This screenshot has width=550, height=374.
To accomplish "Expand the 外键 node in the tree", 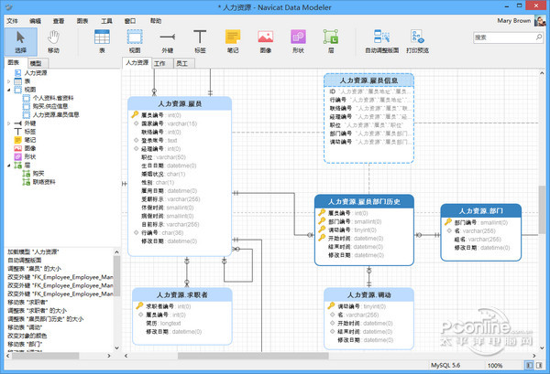I will pyautogui.click(x=9, y=123).
